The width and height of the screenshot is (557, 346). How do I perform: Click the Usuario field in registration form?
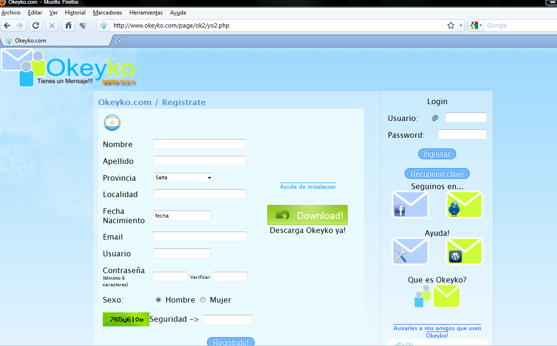[182, 254]
